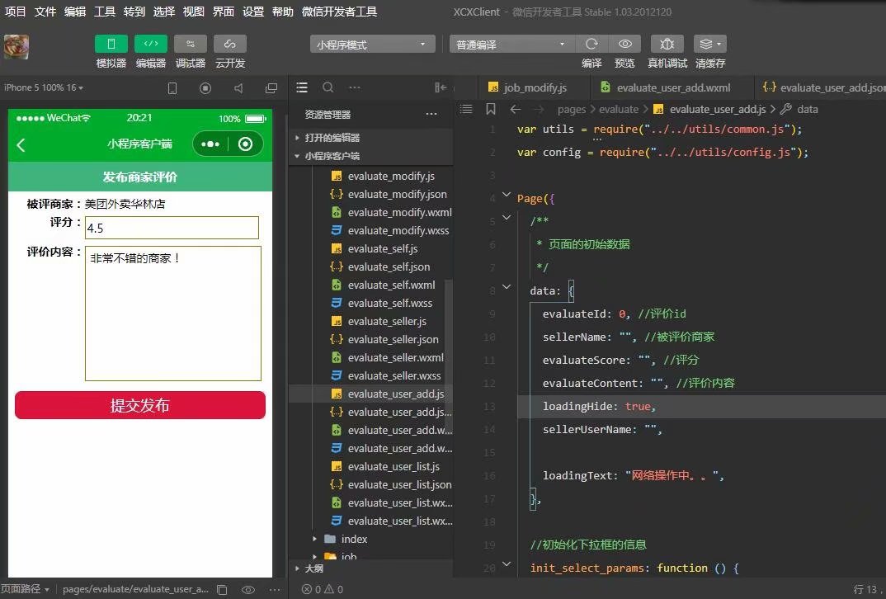The image size is (886, 599).
Task: Click the back arrow in simulator
Action: (x=21, y=145)
